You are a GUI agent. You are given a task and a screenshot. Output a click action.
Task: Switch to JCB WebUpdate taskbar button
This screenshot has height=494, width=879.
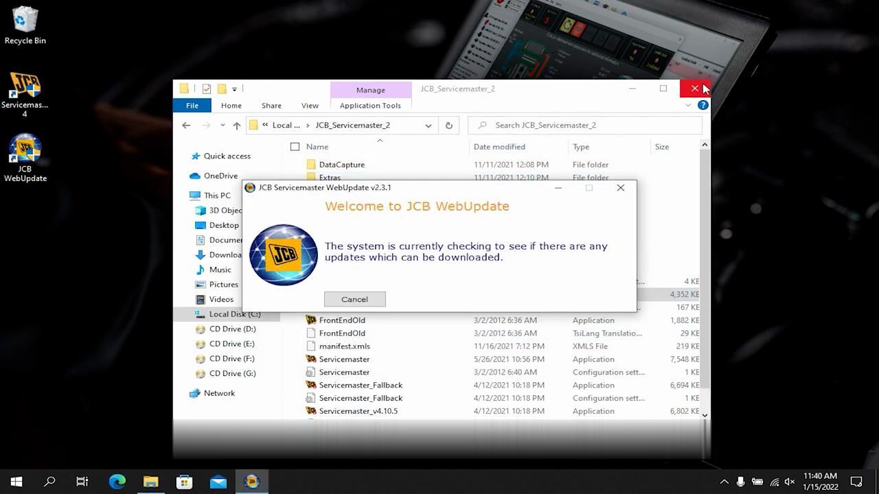tap(251, 482)
